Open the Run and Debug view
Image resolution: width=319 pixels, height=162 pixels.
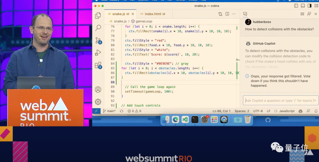click(98, 53)
